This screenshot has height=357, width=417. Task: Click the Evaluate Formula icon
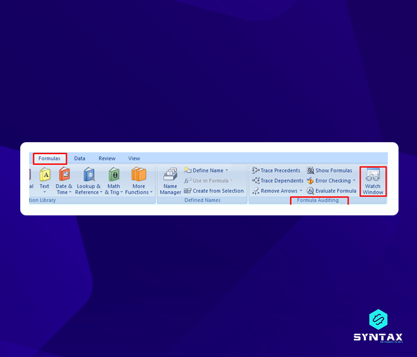point(310,191)
